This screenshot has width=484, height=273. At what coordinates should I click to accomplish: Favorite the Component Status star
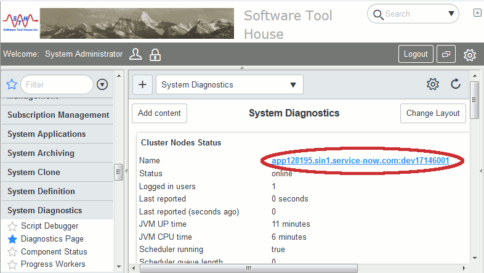(12, 251)
